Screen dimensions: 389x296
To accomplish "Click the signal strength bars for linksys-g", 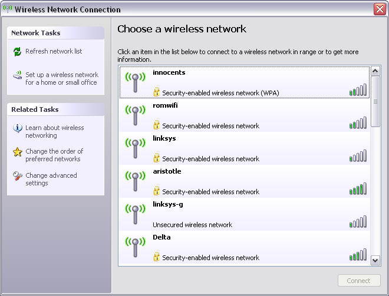I will [x=358, y=222].
